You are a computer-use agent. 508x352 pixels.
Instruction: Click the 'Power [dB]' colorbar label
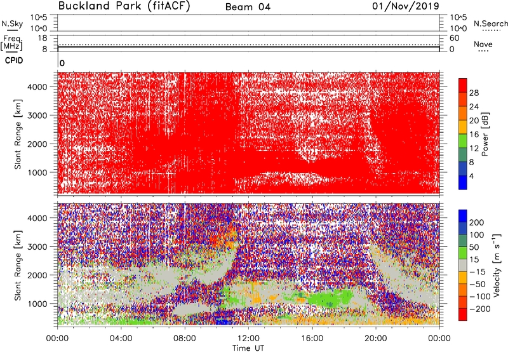(x=485, y=134)
